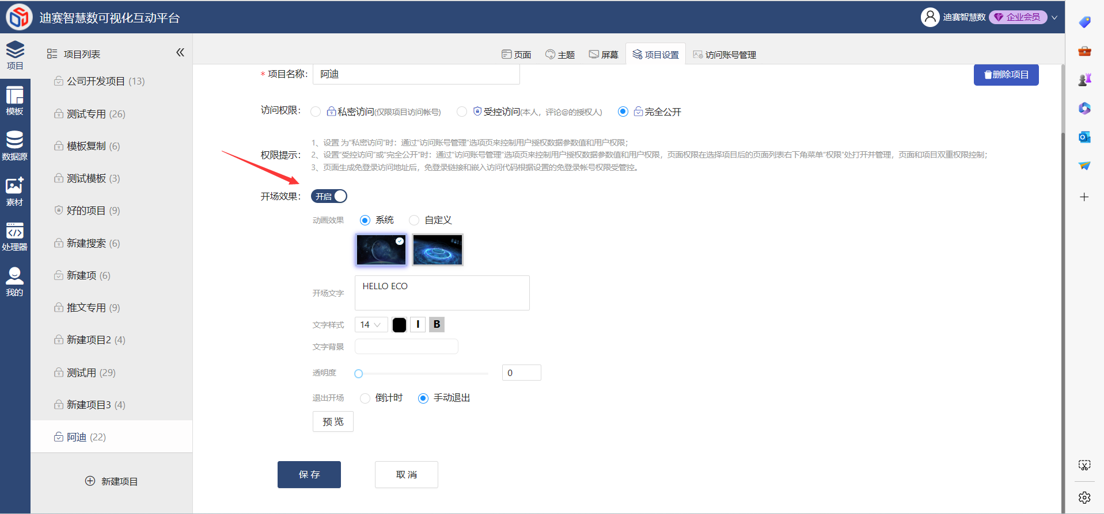
Task: Switch to the 页面 tab
Action: click(517, 55)
